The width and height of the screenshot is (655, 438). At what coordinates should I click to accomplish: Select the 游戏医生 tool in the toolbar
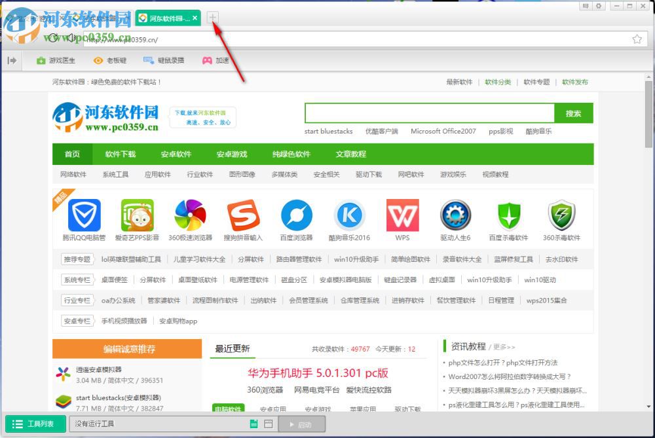click(x=56, y=60)
